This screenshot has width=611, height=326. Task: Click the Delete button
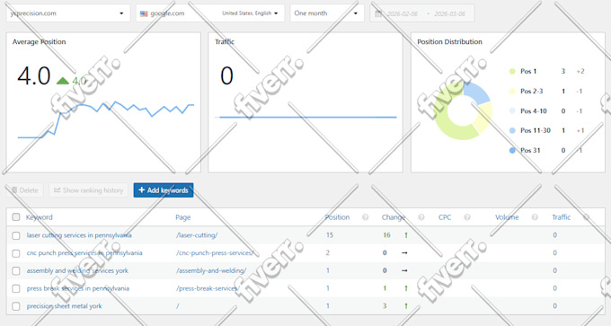click(25, 190)
